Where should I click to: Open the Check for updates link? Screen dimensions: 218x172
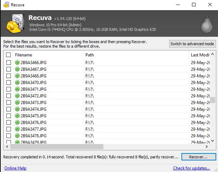[191, 168]
